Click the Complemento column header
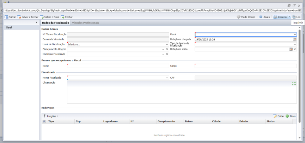 click(170, 122)
